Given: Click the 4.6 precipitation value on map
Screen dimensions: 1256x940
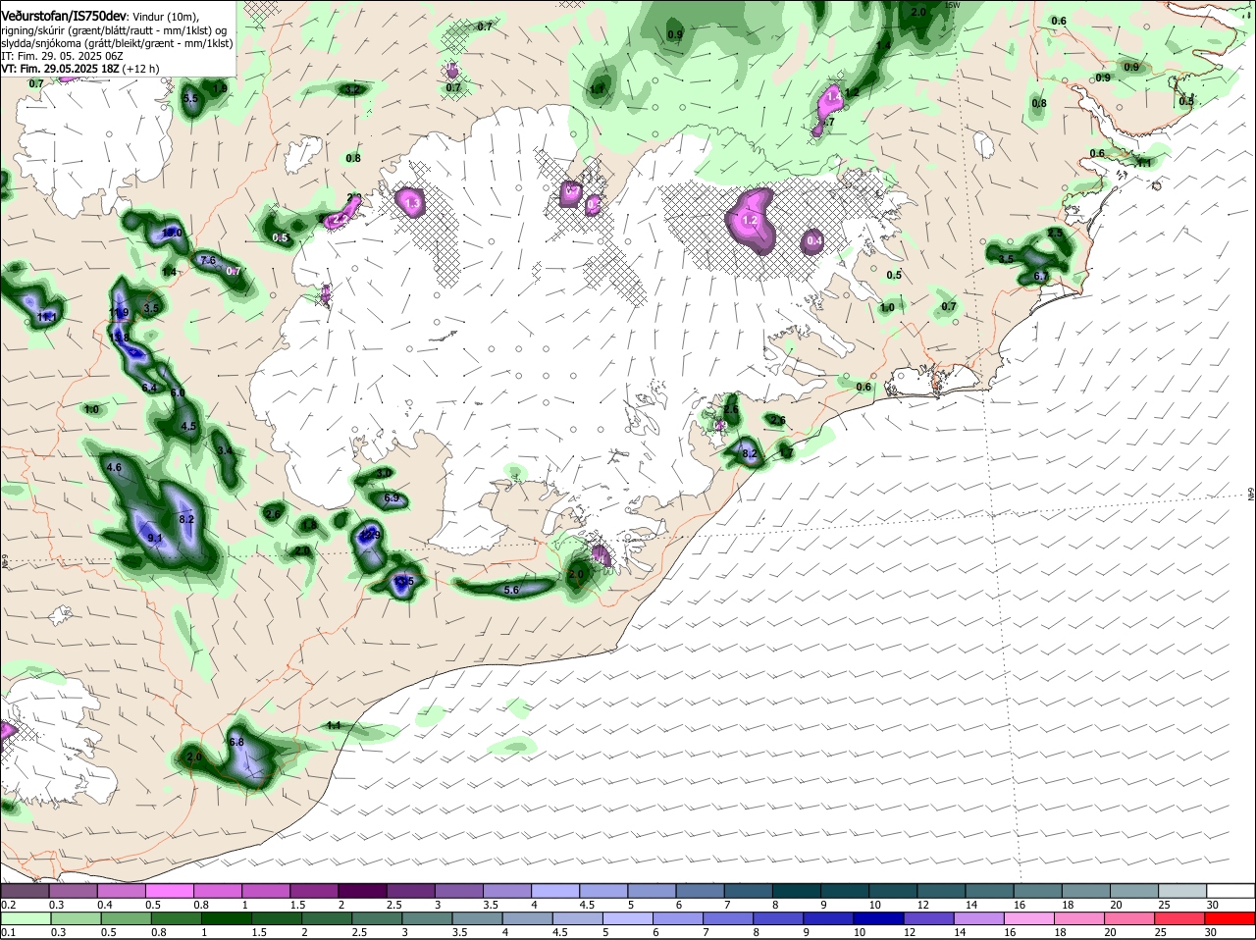Looking at the screenshot, I should 114,468.
